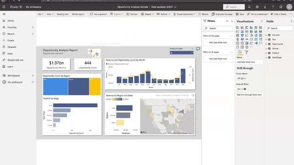Collapse the Fields pane

tap(291, 22)
